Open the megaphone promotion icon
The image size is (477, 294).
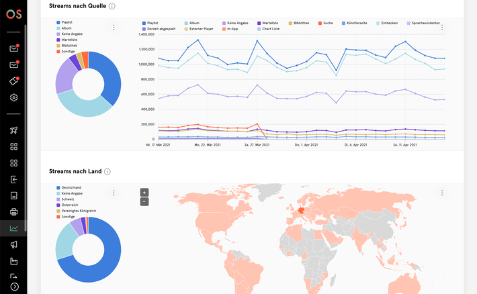(x=13, y=245)
